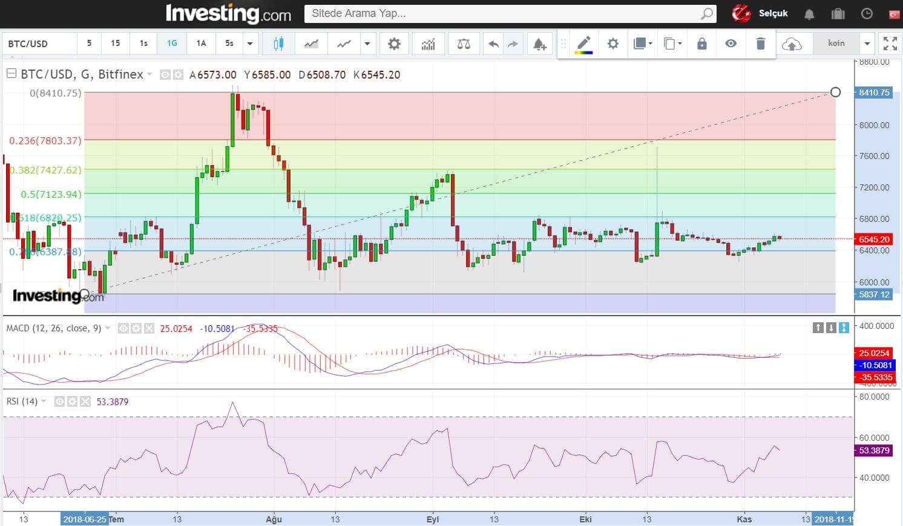Go to Investing.com home logo
903x526 pixels.
coord(228,13)
